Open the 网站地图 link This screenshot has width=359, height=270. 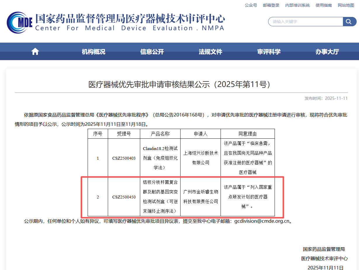346,5
